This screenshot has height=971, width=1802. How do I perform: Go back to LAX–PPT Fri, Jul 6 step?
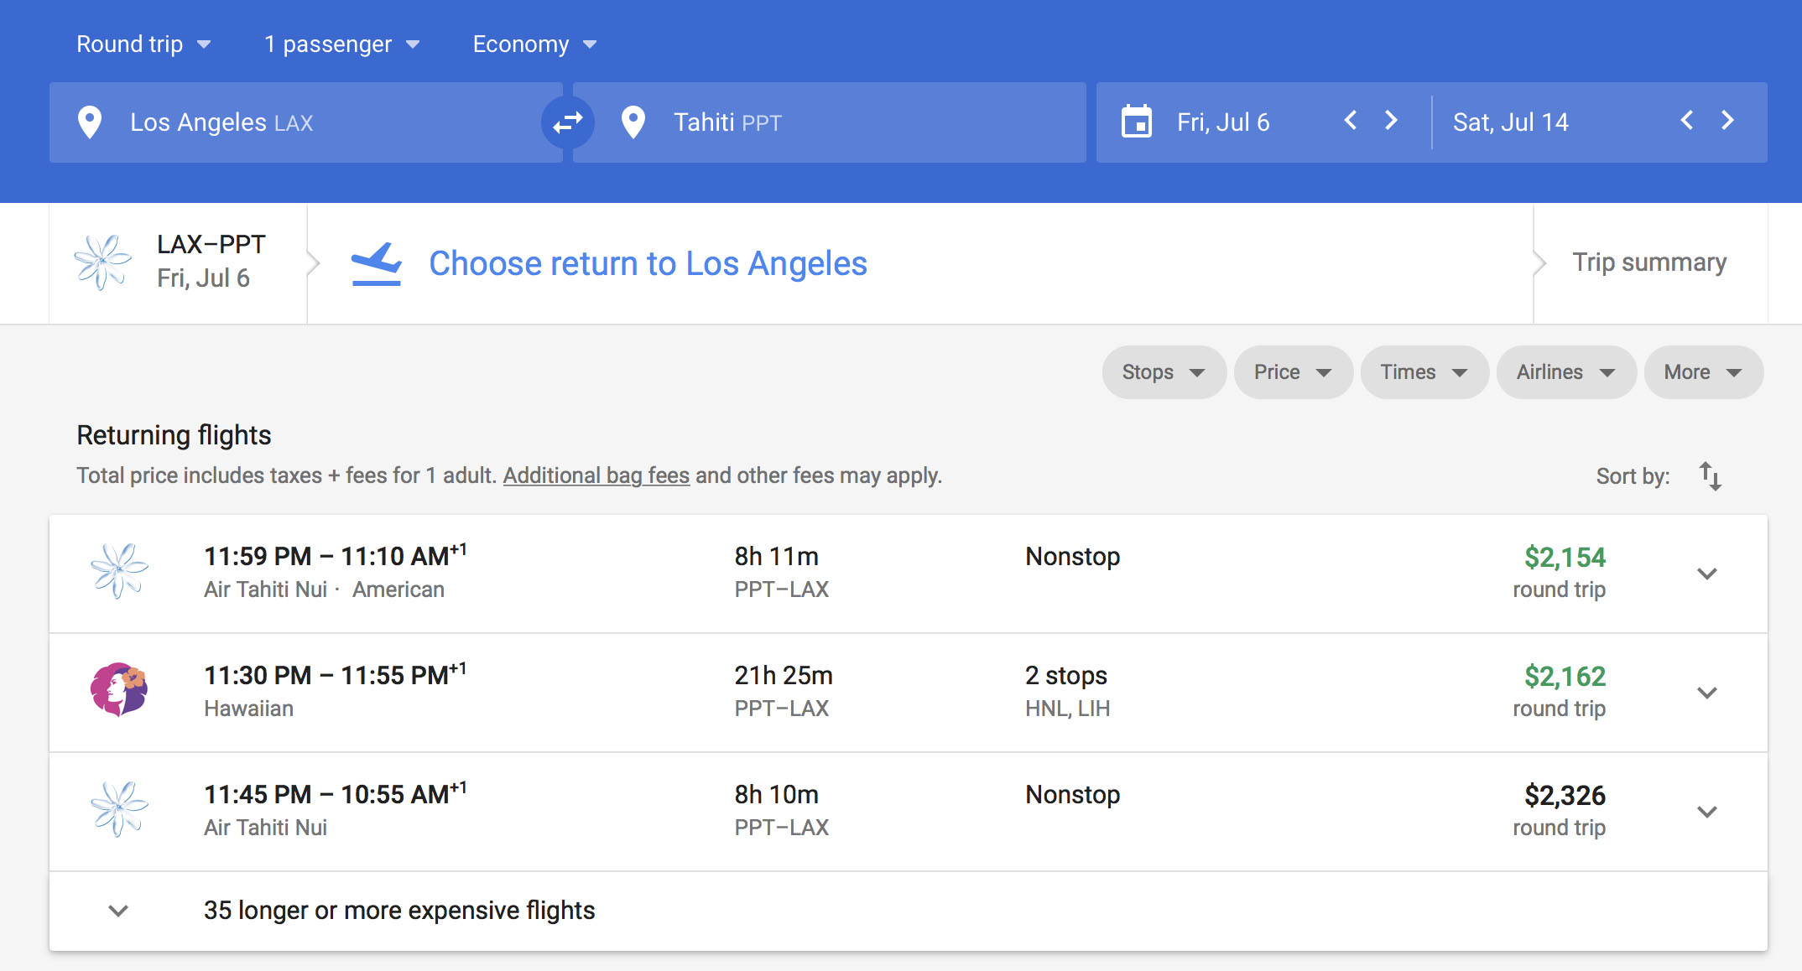179,262
